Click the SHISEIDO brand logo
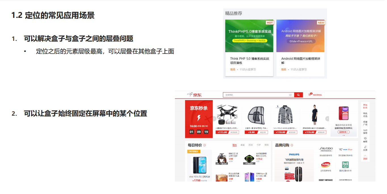Screen dimensions: 387x194 326,149
